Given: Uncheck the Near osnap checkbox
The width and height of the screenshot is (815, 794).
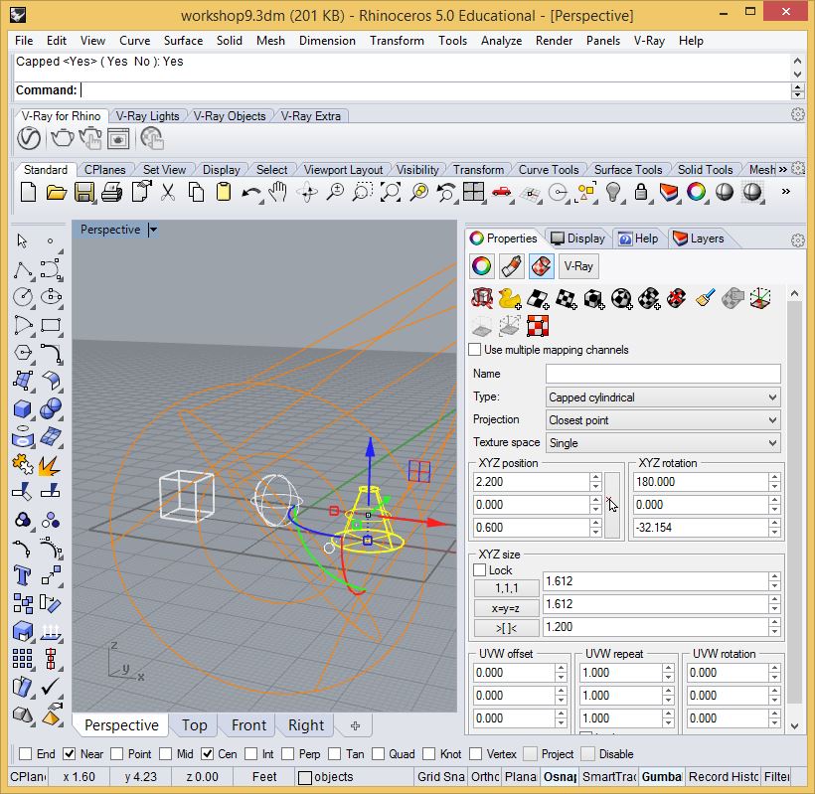Looking at the screenshot, I should tap(70, 754).
